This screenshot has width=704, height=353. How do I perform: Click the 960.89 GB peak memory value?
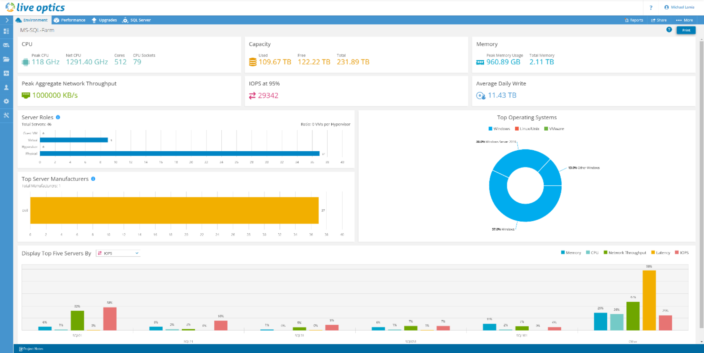coord(503,62)
